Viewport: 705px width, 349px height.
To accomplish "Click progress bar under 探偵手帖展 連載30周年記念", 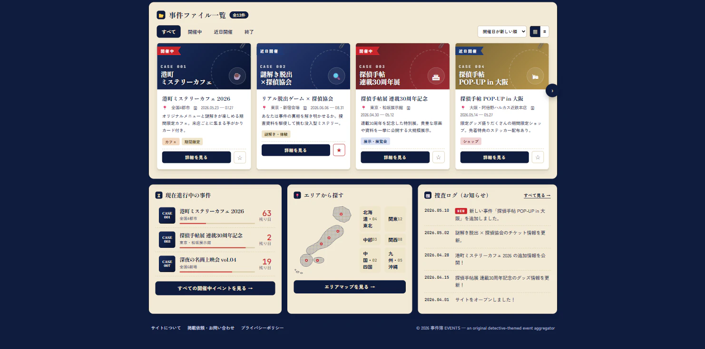I will [217, 247].
